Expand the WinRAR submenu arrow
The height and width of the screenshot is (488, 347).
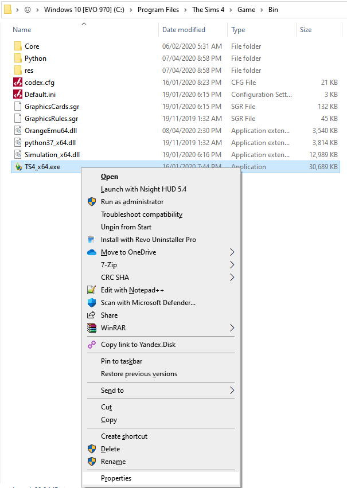(x=232, y=327)
